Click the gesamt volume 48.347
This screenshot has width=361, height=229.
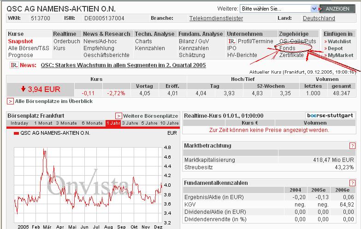tap(342, 93)
